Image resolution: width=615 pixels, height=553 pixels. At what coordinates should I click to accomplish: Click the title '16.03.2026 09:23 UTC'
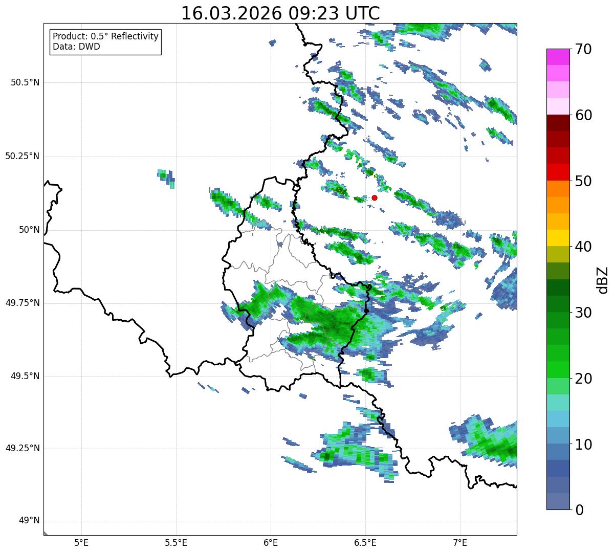280,13
